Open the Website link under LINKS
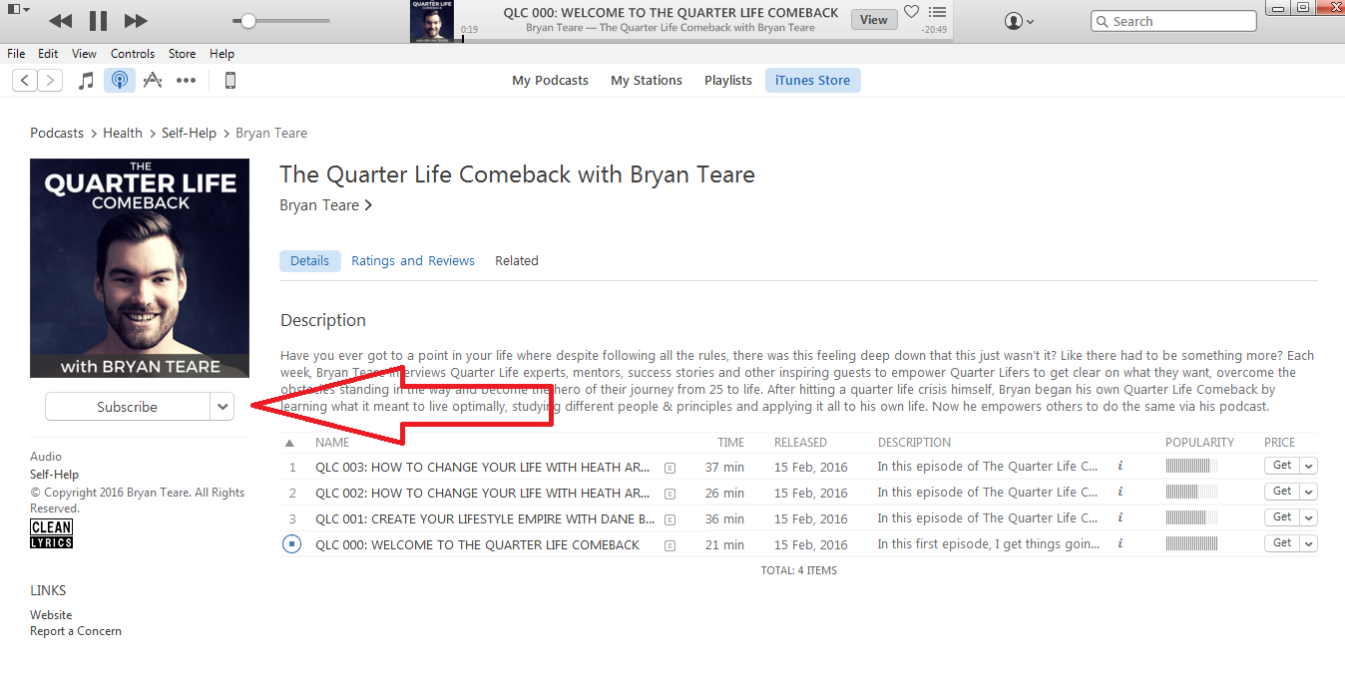The image size is (1345, 676). click(x=51, y=615)
